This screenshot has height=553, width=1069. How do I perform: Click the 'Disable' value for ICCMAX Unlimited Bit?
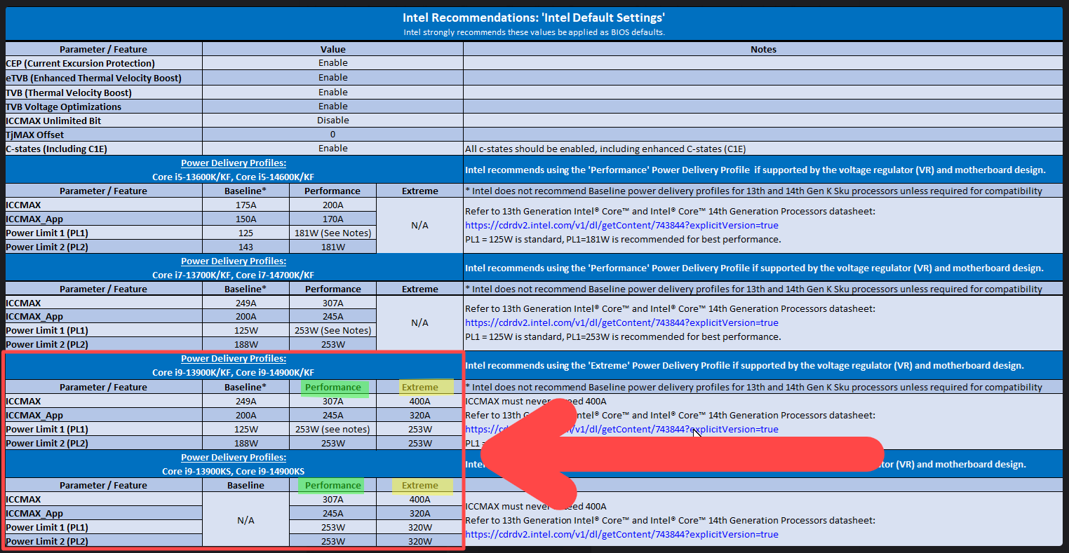pos(332,120)
